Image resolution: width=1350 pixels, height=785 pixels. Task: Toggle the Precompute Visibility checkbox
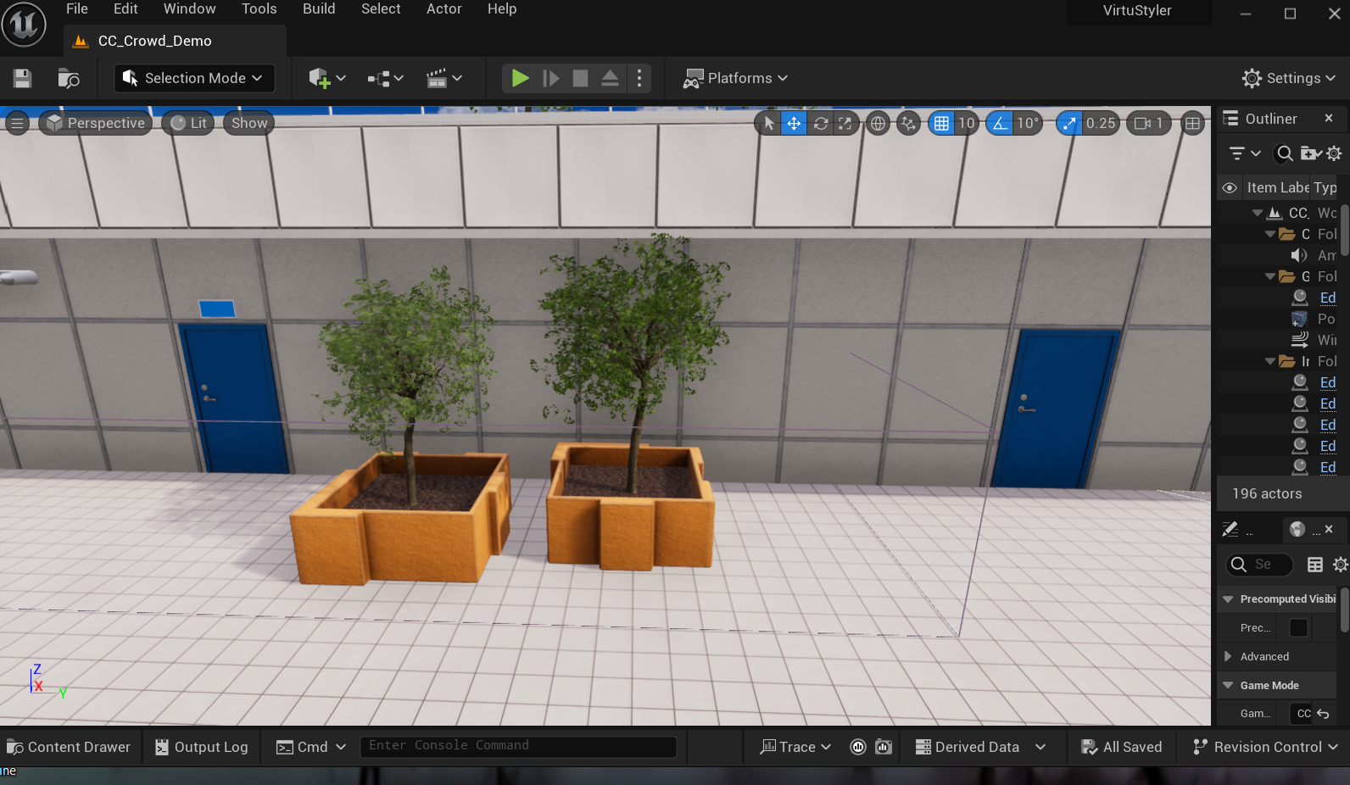[x=1298, y=627]
